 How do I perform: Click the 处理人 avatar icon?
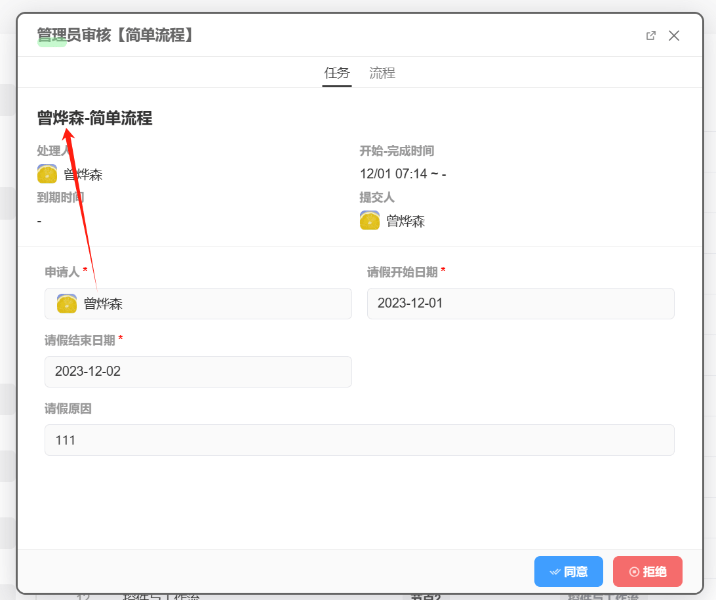tap(47, 174)
